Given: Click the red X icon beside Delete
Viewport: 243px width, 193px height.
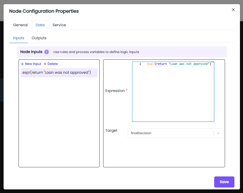Looking at the screenshot, I should (x=45, y=64).
